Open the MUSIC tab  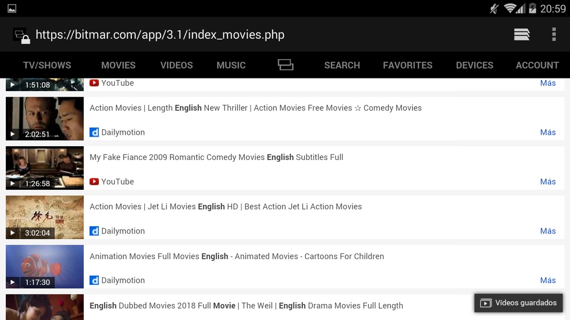[x=231, y=65]
